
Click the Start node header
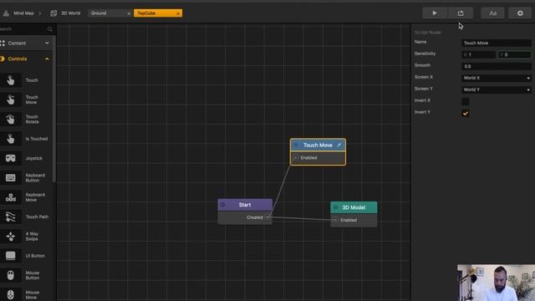[x=245, y=205]
